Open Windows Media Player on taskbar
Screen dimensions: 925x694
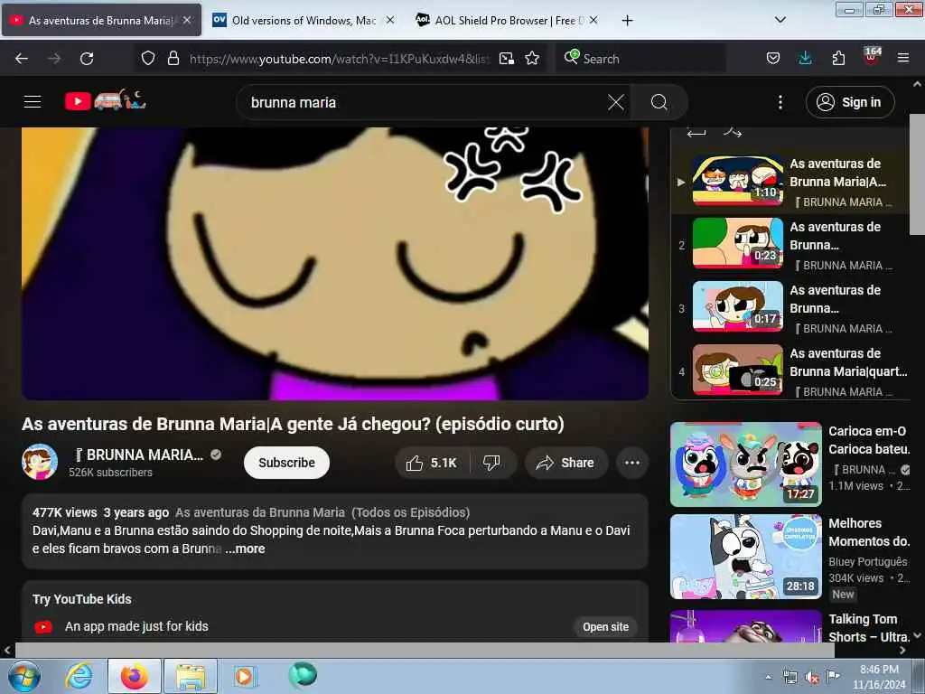pyautogui.click(x=244, y=676)
